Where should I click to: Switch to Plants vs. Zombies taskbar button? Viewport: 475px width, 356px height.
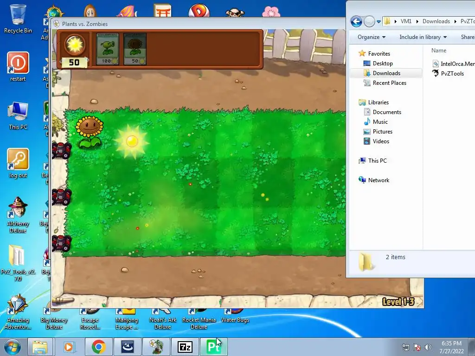(157, 347)
